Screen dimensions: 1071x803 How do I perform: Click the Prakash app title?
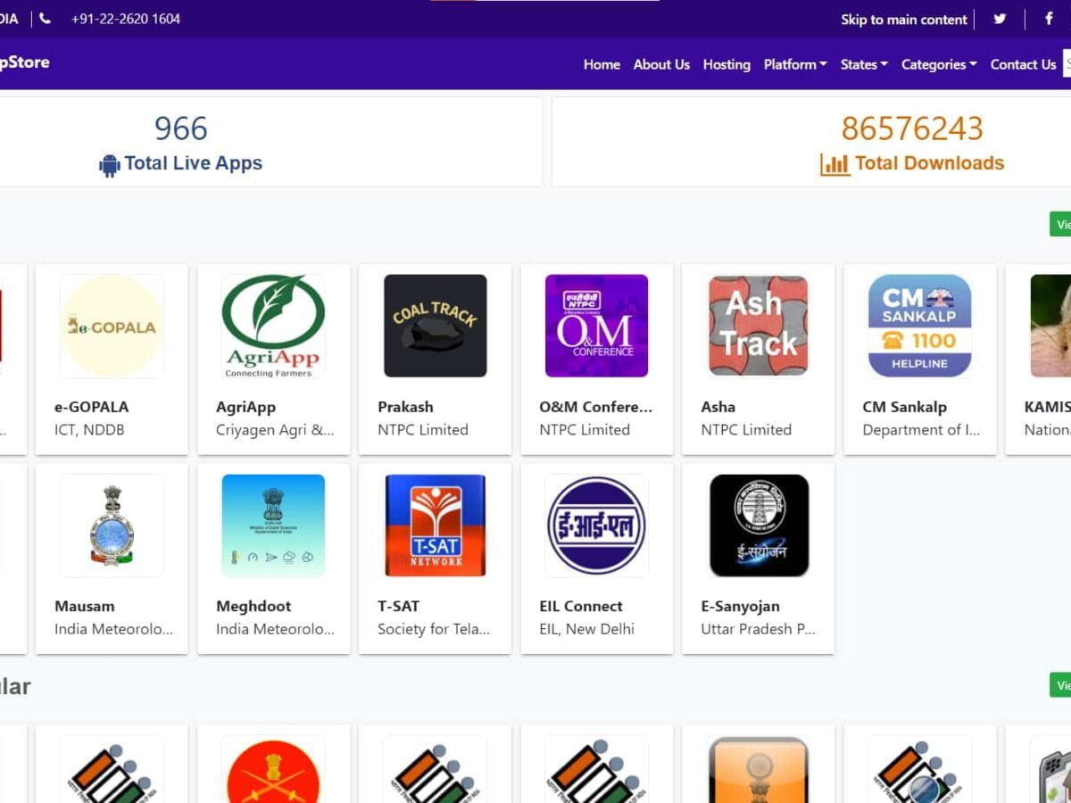click(x=405, y=407)
